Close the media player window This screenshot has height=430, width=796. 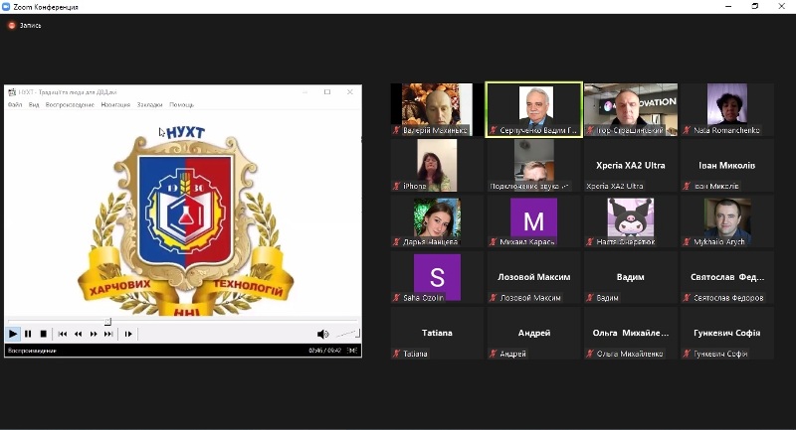coord(350,91)
